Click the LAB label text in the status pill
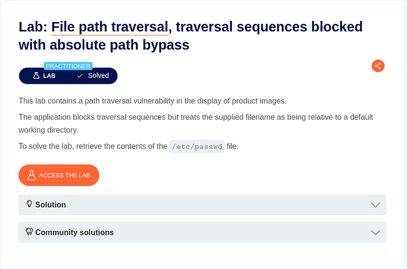Image resolution: width=407 pixels, height=269 pixels. coord(49,76)
